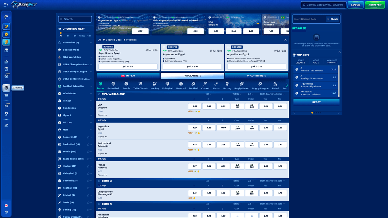
Task: Toggle favourite star for Tennis (129)
Action: pyautogui.click(x=88, y=151)
